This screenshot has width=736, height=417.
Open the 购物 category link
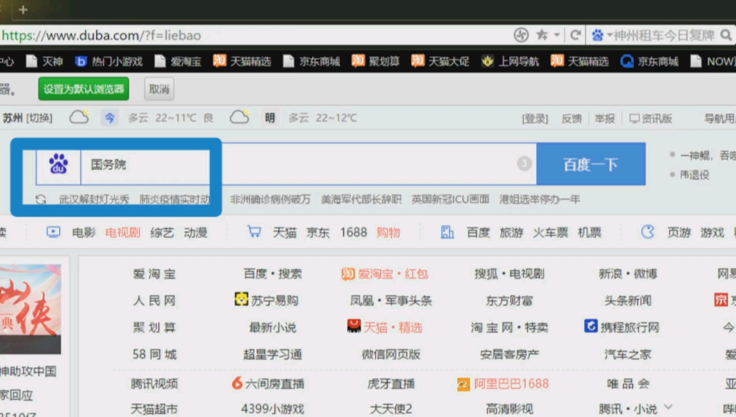tap(388, 232)
